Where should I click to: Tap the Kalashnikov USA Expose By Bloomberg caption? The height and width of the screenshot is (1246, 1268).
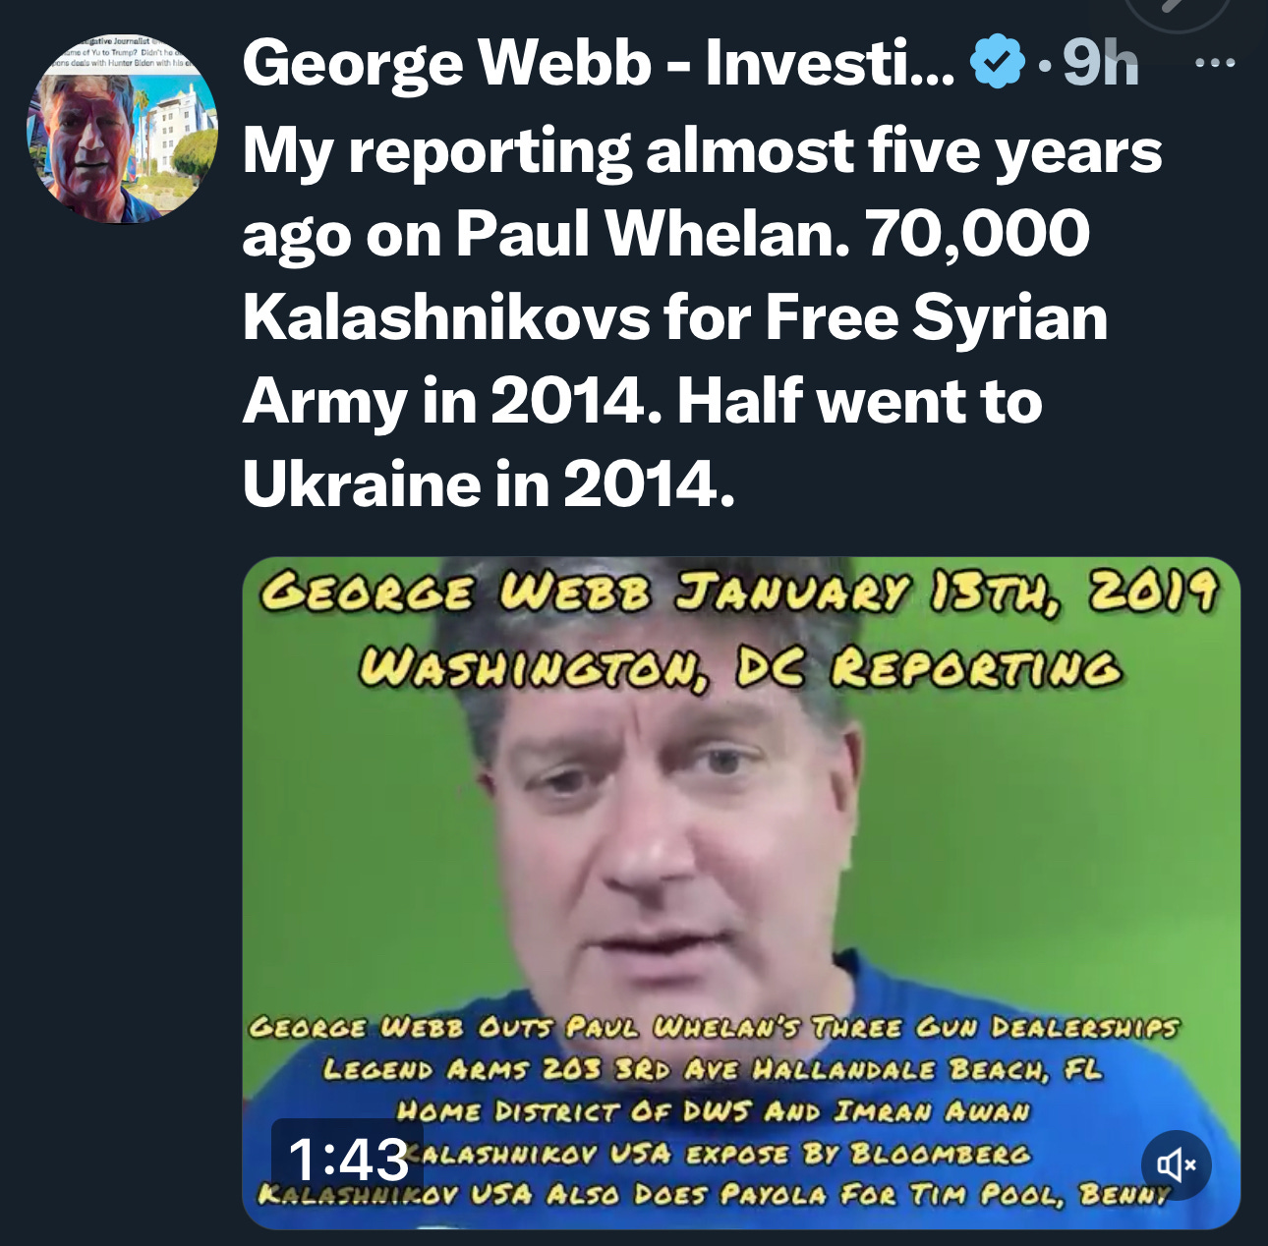(x=726, y=1154)
